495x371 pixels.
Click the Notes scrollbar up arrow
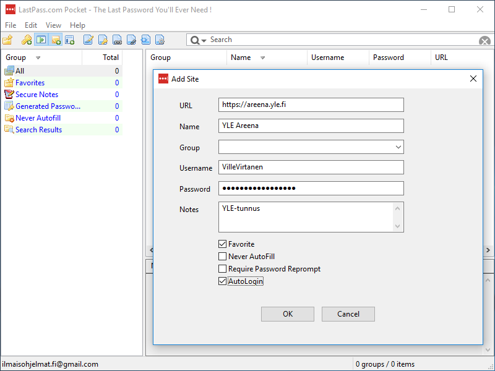pyautogui.click(x=397, y=208)
